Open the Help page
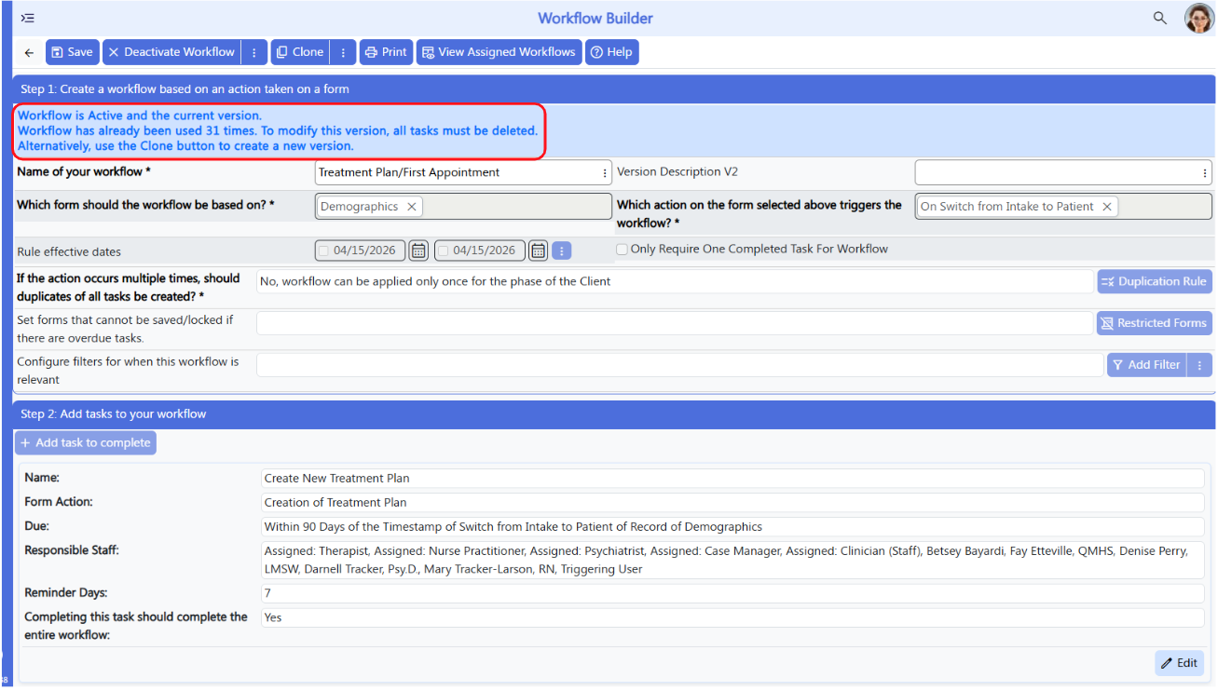The image size is (1218, 691). [x=612, y=52]
